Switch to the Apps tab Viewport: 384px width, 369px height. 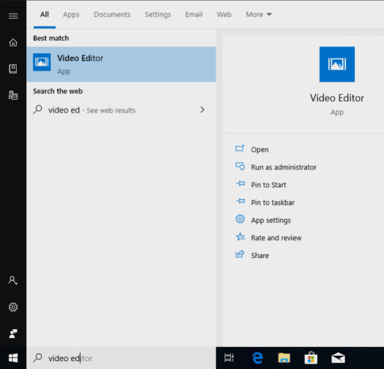pos(71,14)
